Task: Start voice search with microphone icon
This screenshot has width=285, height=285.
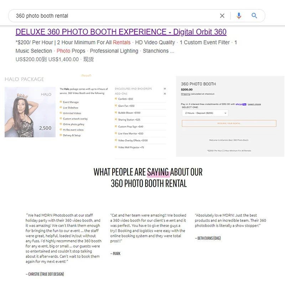Action: pos(239,16)
